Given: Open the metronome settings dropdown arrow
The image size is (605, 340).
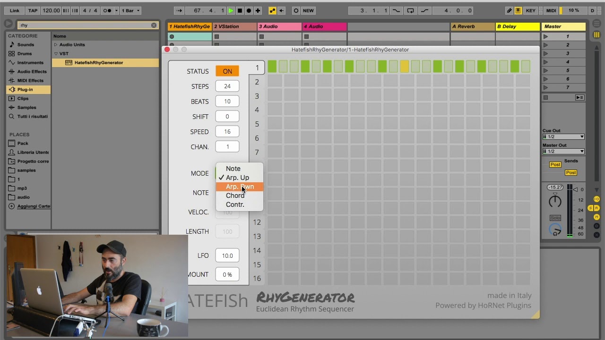Looking at the screenshot, I should pyautogui.click(x=116, y=10).
